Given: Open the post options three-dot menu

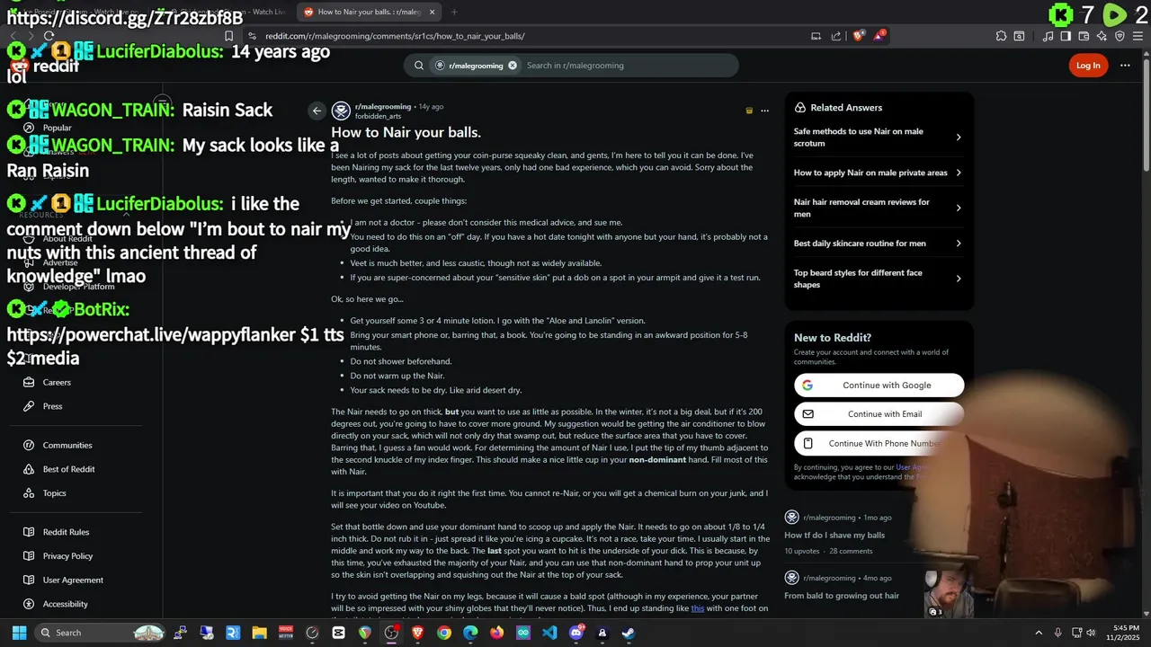Looking at the screenshot, I should click(x=765, y=111).
